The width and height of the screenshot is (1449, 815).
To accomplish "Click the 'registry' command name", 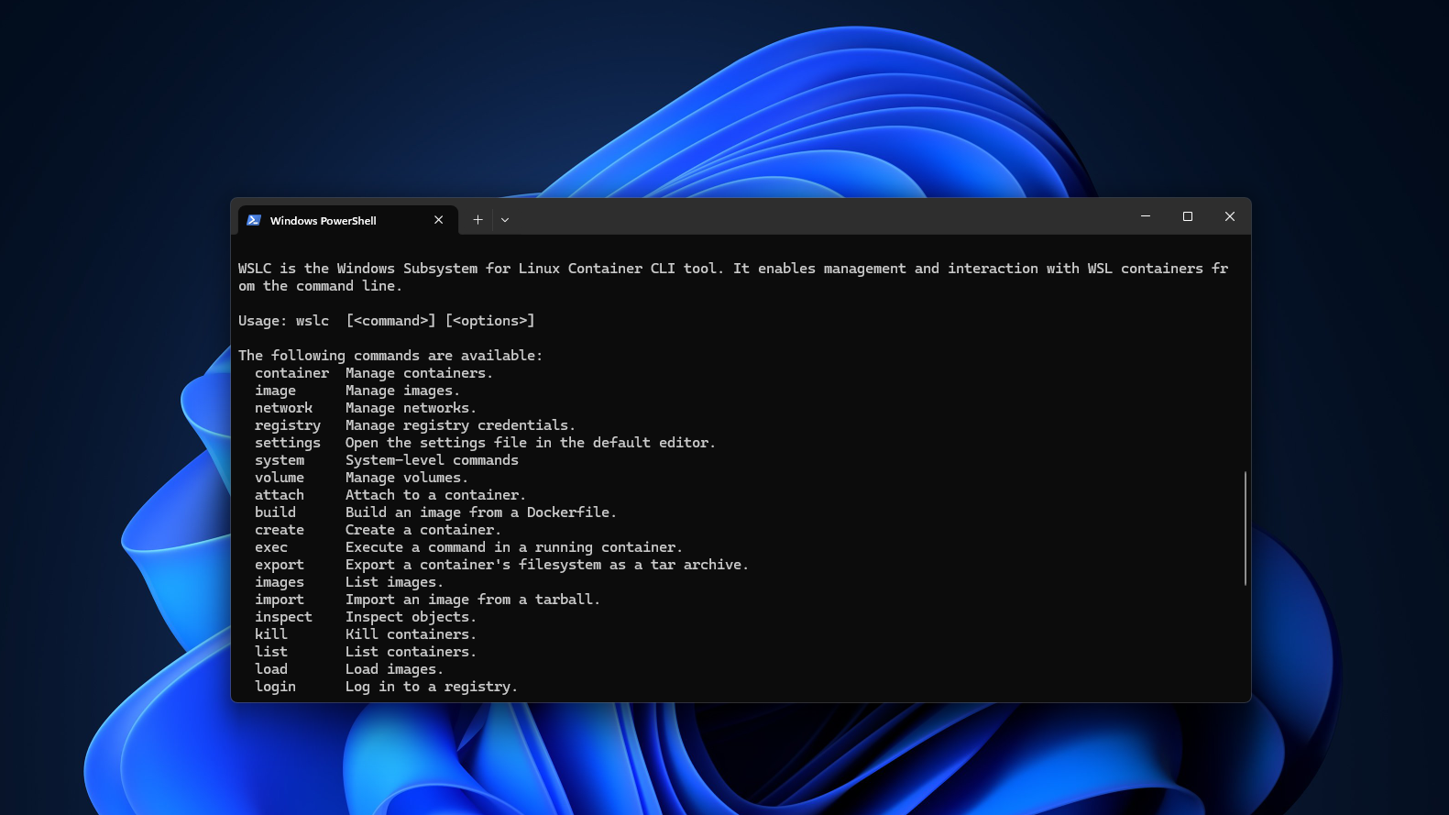I will tap(288, 425).
